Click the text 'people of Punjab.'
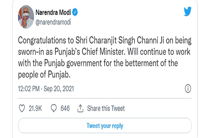208x138 pixels. pos(44,75)
